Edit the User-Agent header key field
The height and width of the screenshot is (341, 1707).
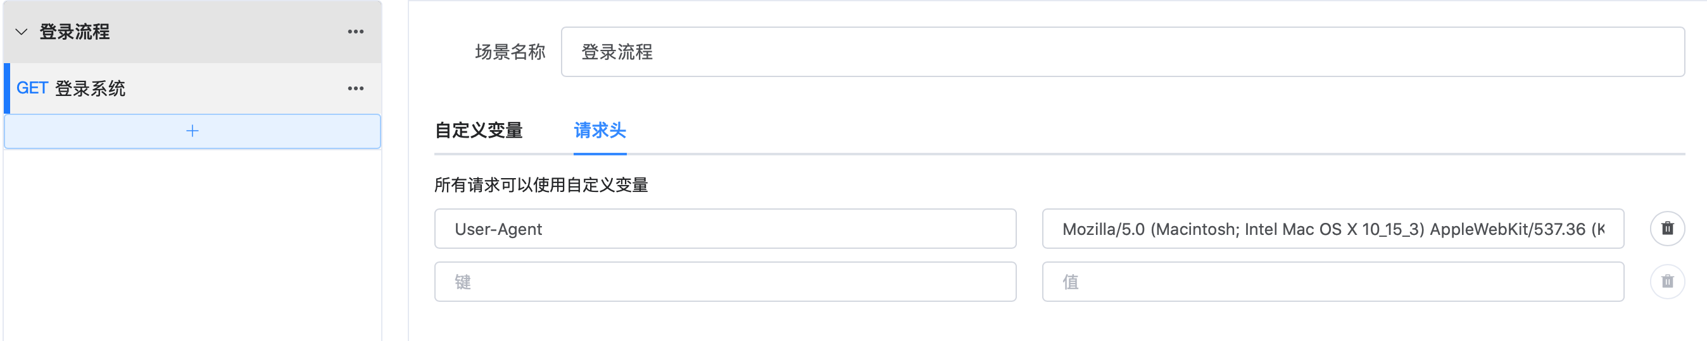725,229
